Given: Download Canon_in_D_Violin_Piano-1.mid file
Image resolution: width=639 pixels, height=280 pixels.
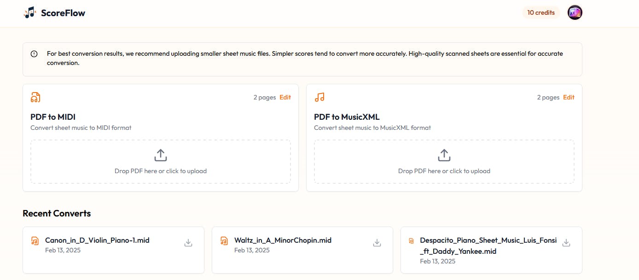Looking at the screenshot, I should coord(188,243).
